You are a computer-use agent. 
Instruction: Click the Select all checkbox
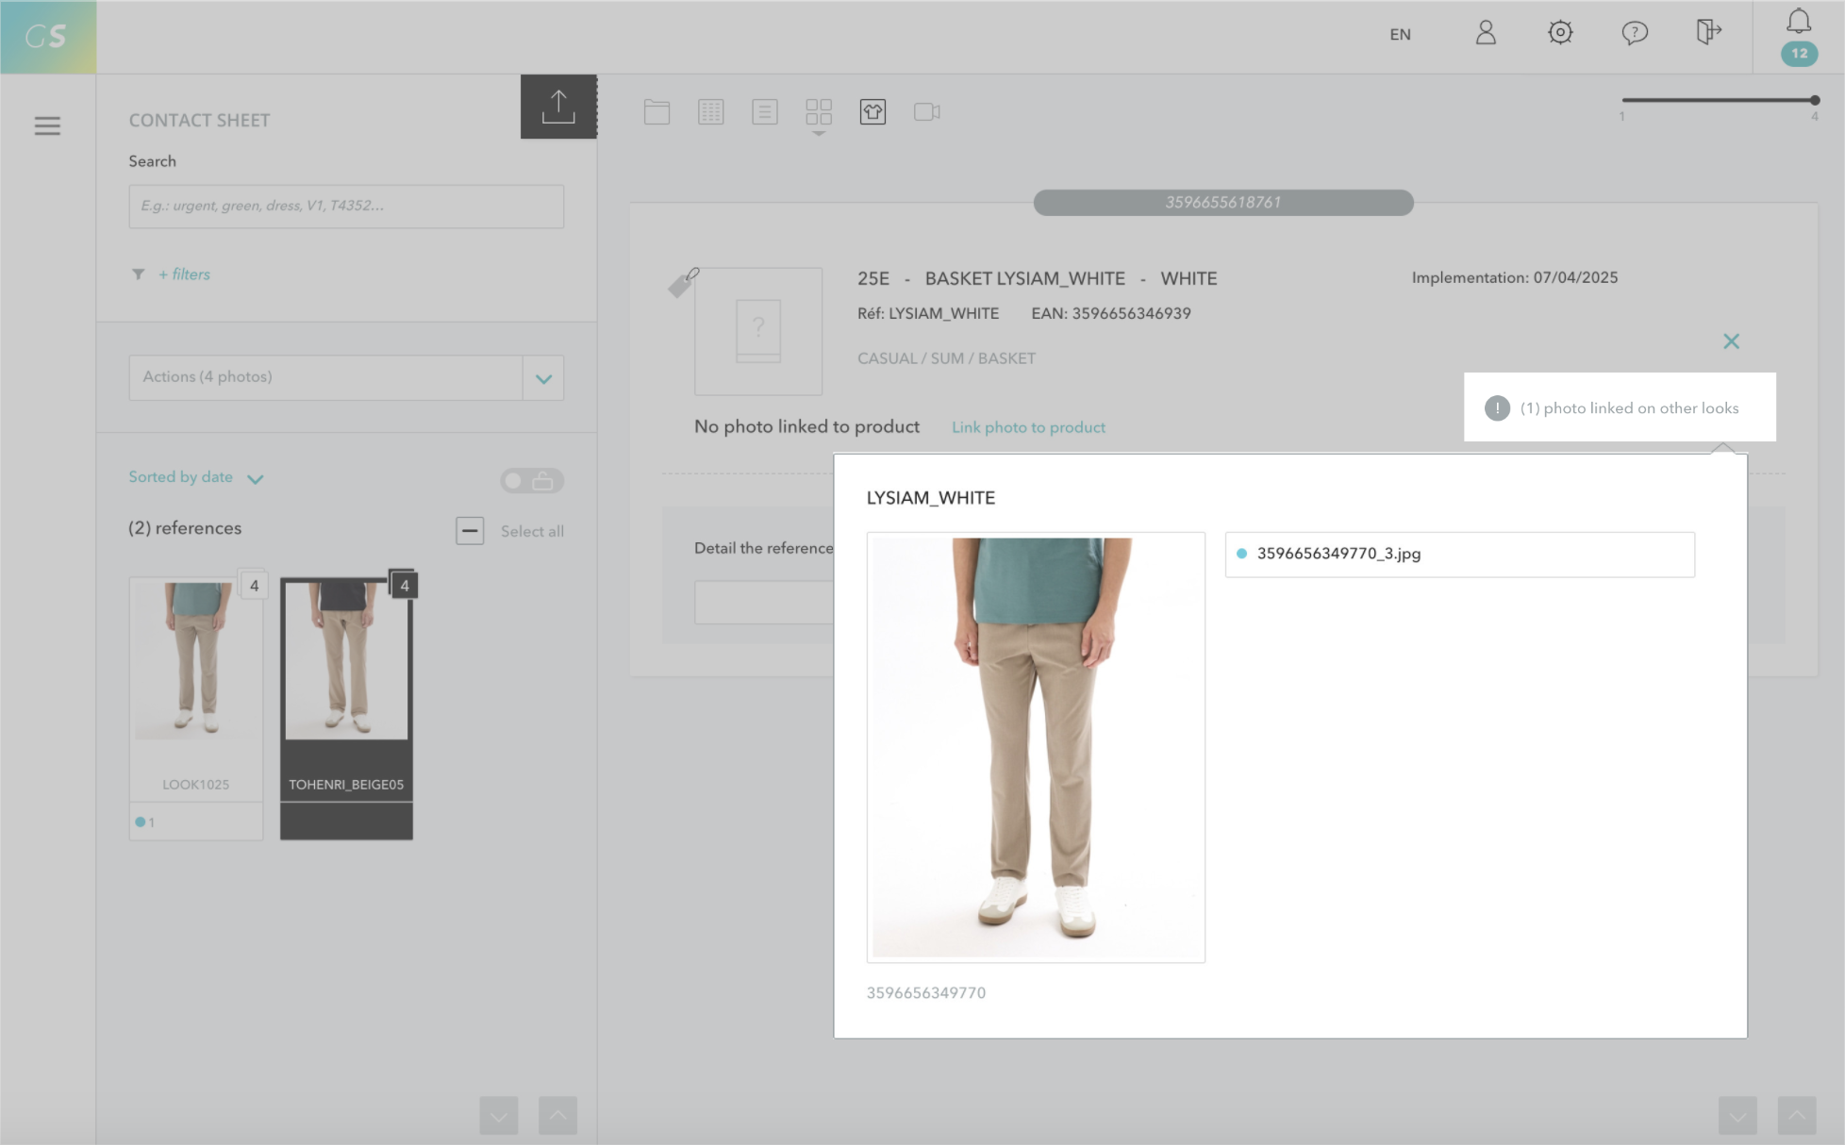[470, 531]
